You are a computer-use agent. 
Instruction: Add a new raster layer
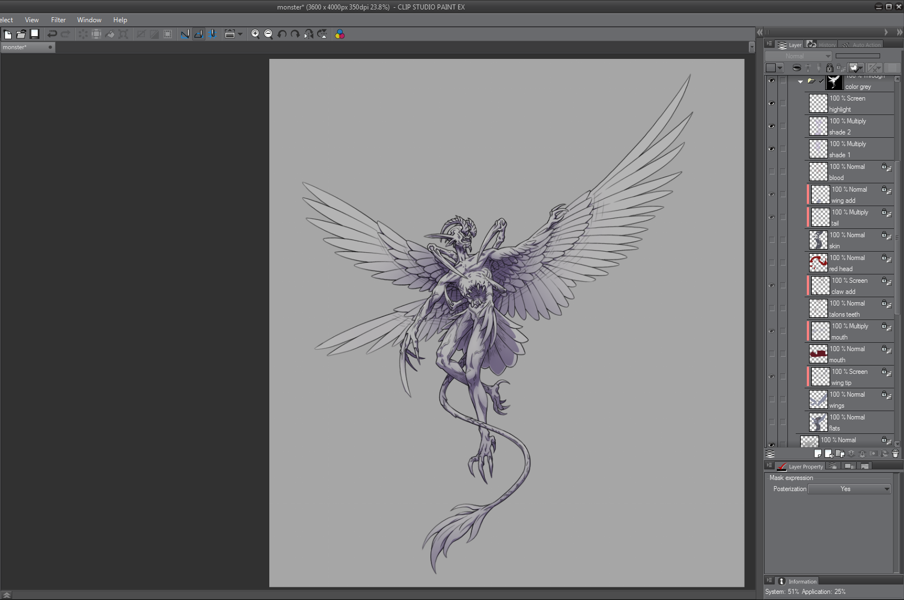tap(817, 454)
